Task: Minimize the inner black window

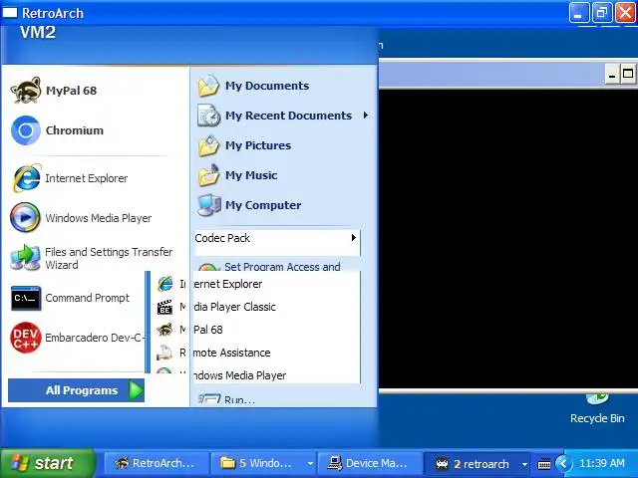Action: coord(611,75)
